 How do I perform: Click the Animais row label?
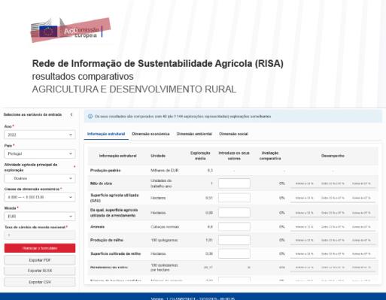click(x=97, y=227)
